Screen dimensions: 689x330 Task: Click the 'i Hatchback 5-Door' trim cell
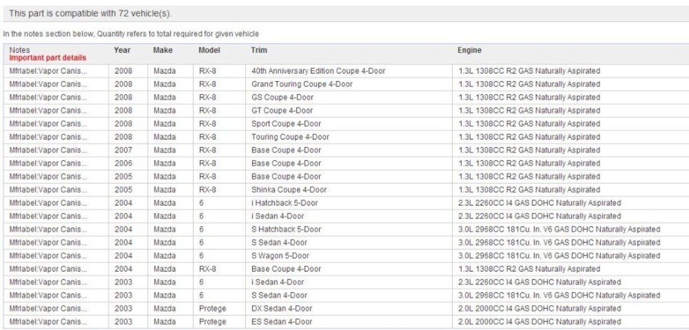[x=284, y=203]
